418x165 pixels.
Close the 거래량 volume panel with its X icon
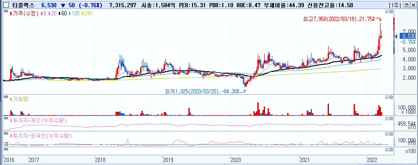coord(391,97)
